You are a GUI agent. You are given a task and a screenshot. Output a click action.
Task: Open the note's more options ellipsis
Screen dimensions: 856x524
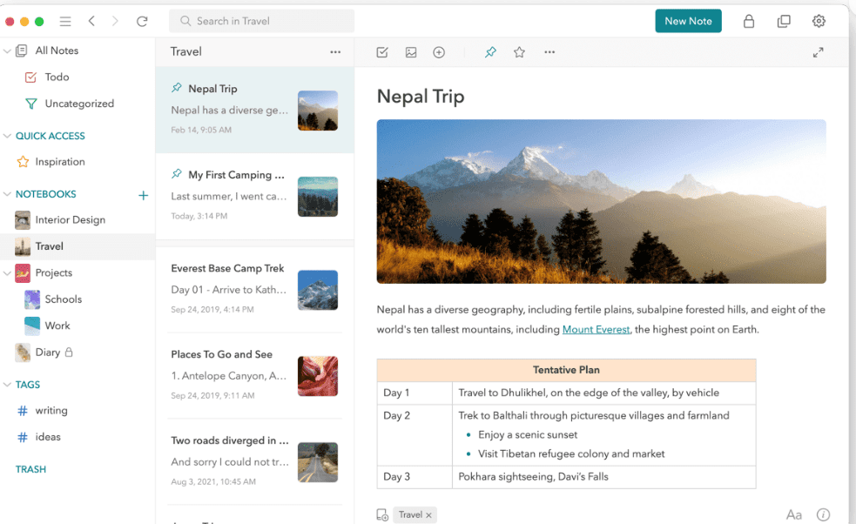[549, 52]
